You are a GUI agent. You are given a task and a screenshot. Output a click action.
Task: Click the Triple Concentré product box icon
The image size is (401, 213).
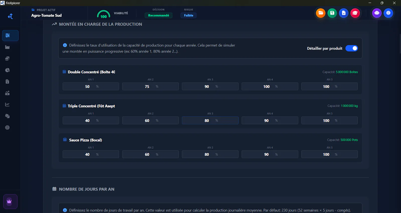point(64,106)
